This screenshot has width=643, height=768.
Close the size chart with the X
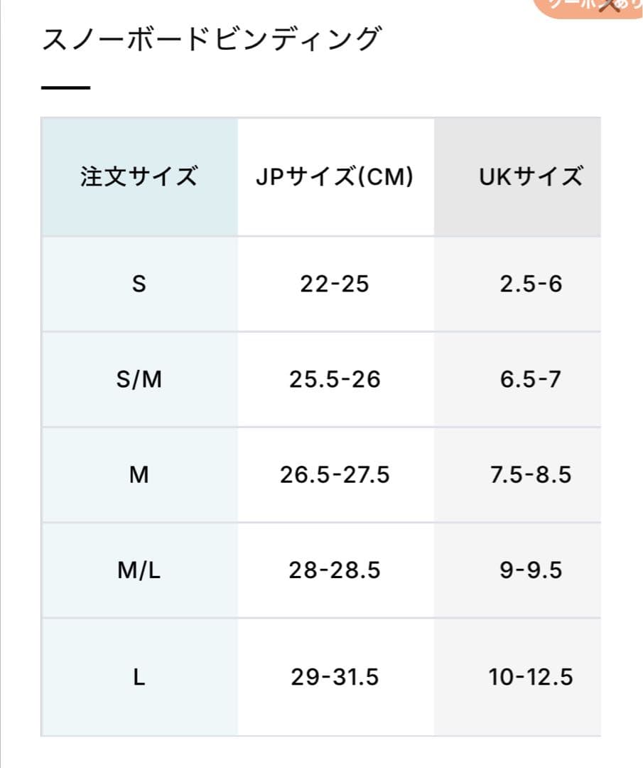(610, 6)
